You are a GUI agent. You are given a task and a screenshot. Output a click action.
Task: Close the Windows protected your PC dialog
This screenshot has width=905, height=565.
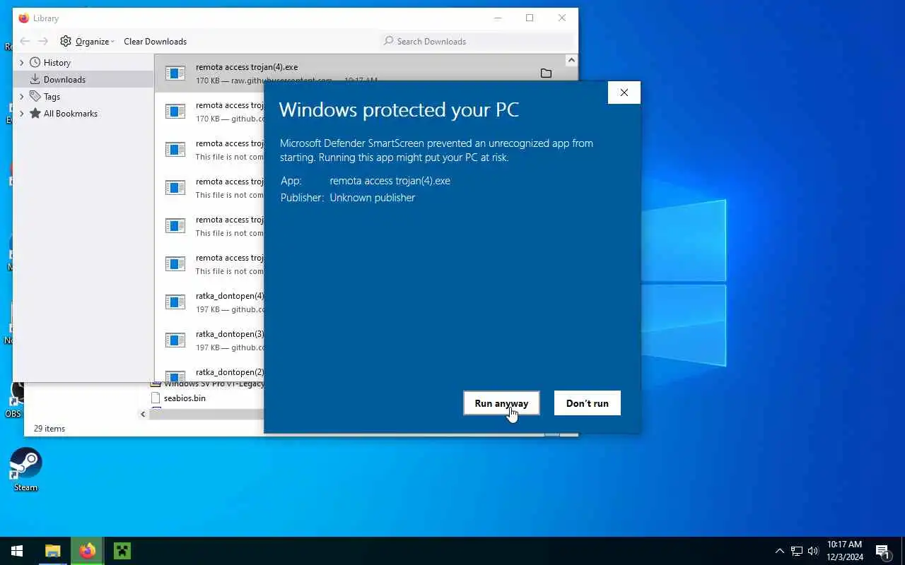coord(624,93)
